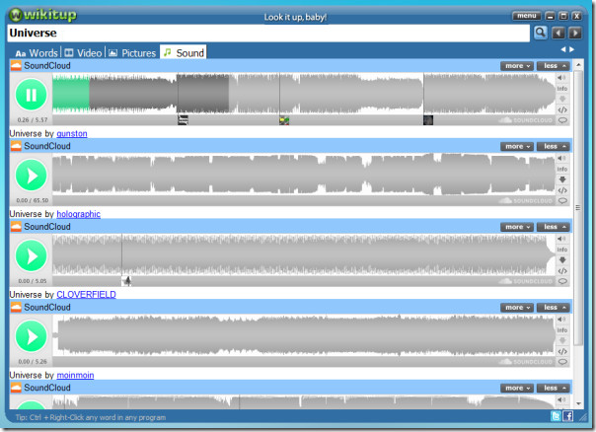Toggle comments on the CLOVERFIELD track player

tap(562, 281)
